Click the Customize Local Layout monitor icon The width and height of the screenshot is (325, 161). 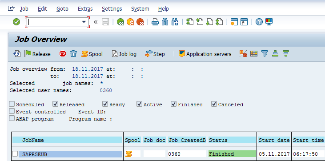pos(269,22)
